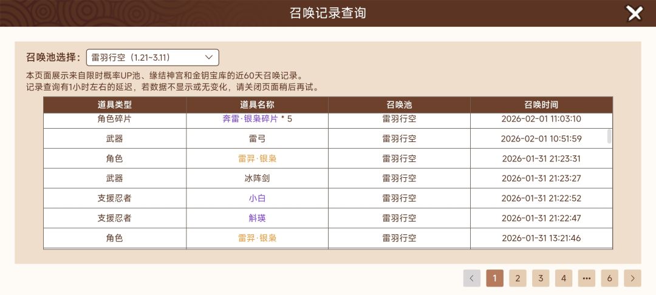Open the 召唤池选择 dropdown
The width and height of the screenshot is (656, 295).
[152, 58]
